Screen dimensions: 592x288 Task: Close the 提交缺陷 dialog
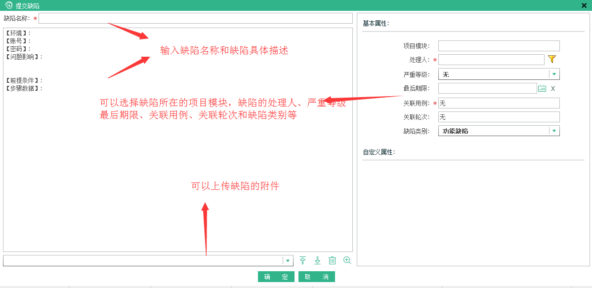(584, 5)
